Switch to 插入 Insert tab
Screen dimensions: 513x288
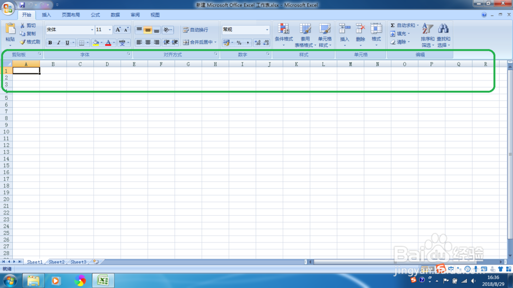click(47, 15)
